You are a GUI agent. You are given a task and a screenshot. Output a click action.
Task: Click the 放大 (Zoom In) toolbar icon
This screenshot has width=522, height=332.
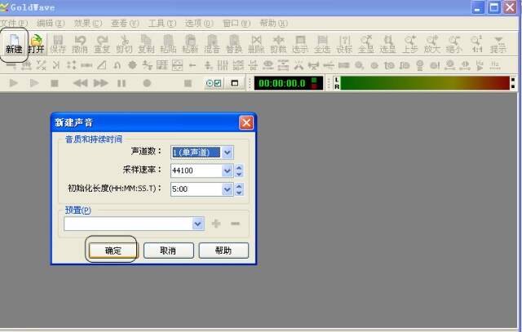point(432,44)
